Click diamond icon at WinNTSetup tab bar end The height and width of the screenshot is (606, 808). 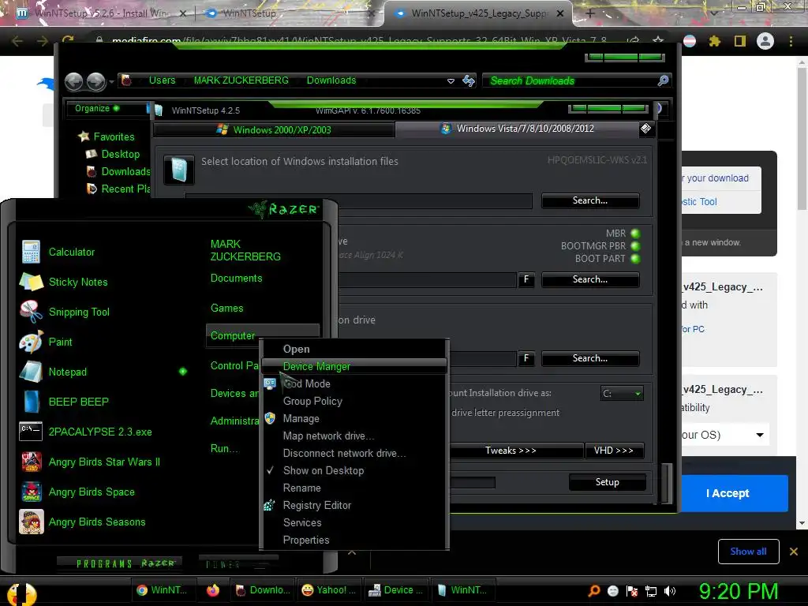(645, 129)
